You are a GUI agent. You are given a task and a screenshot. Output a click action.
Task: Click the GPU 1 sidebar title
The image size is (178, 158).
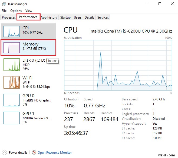28,113
